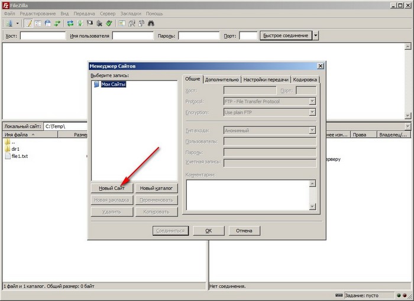
Task: Toggle local directory tree icon
Action: 38,24
